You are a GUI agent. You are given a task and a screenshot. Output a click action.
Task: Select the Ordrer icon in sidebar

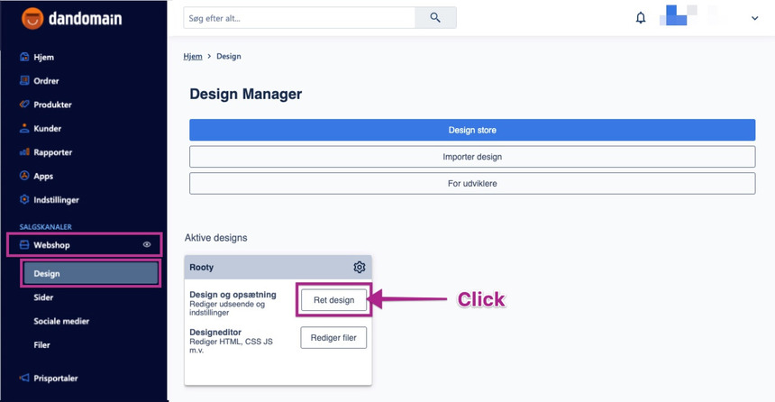pos(24,80)
